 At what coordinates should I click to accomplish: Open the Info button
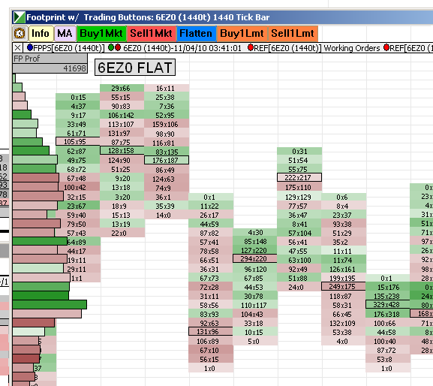pyautogui.click(x=41, y=34)
